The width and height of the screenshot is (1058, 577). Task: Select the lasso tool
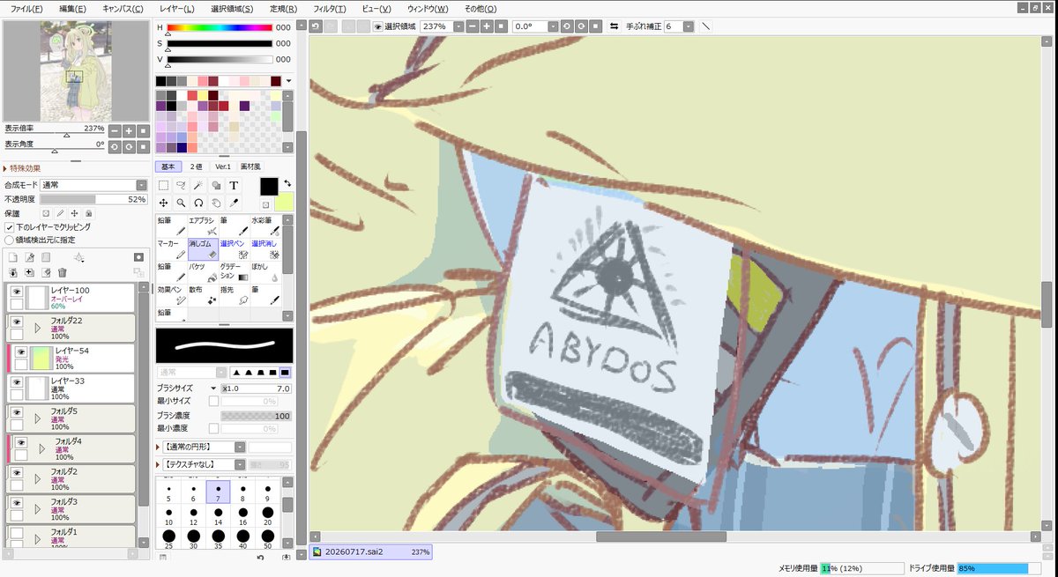(182, 185)
